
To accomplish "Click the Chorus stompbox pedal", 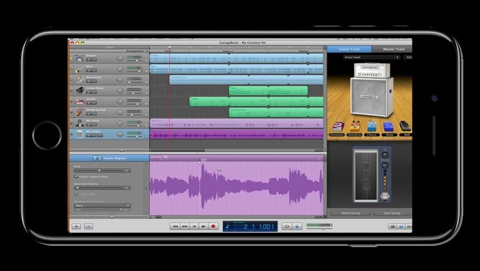I will click(x=372, y=128).
